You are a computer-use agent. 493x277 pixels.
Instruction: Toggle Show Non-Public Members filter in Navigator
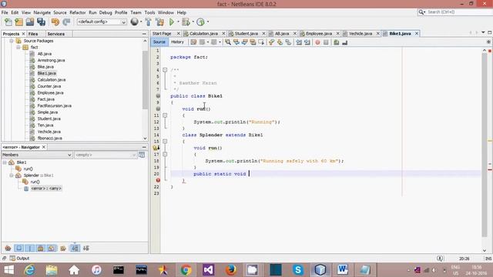tap(41, 248)
